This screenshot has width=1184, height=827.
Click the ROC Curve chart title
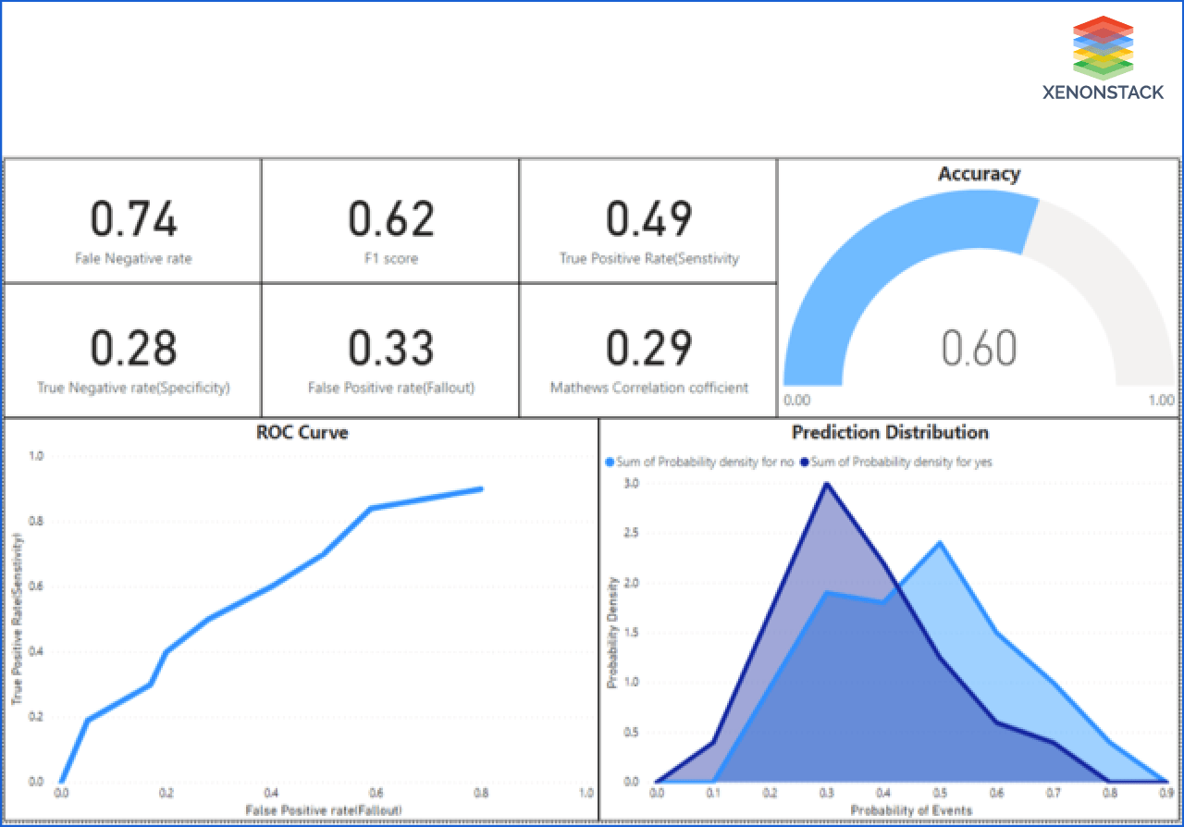coord(302,432)
